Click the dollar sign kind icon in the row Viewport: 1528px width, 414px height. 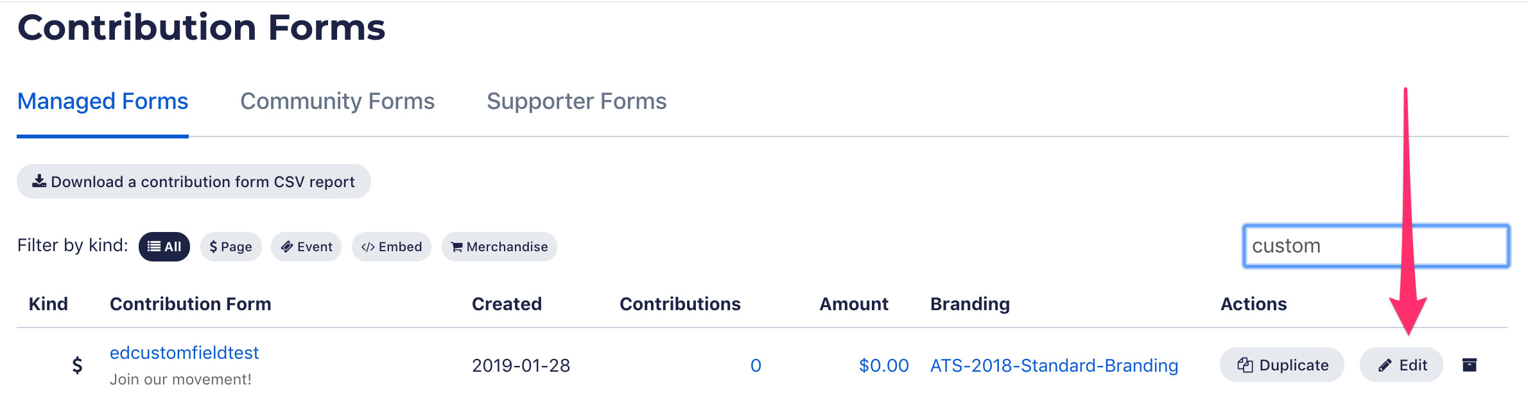click(77, 365)
